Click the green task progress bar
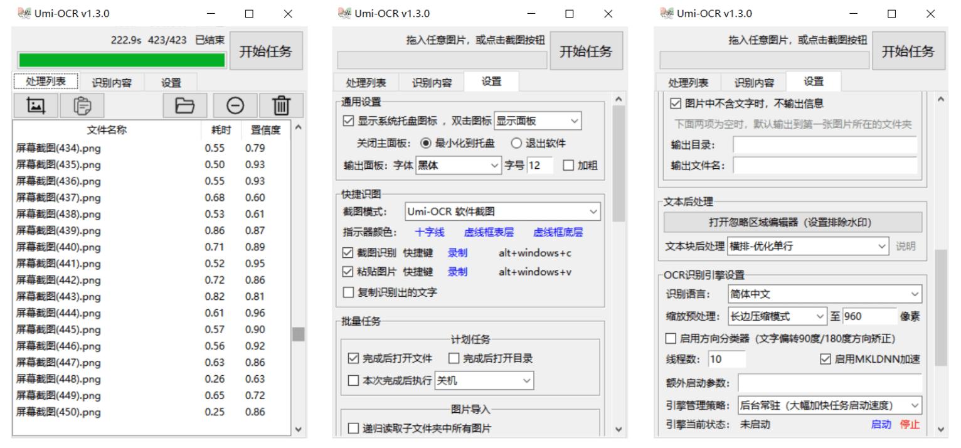 [123, 60]
